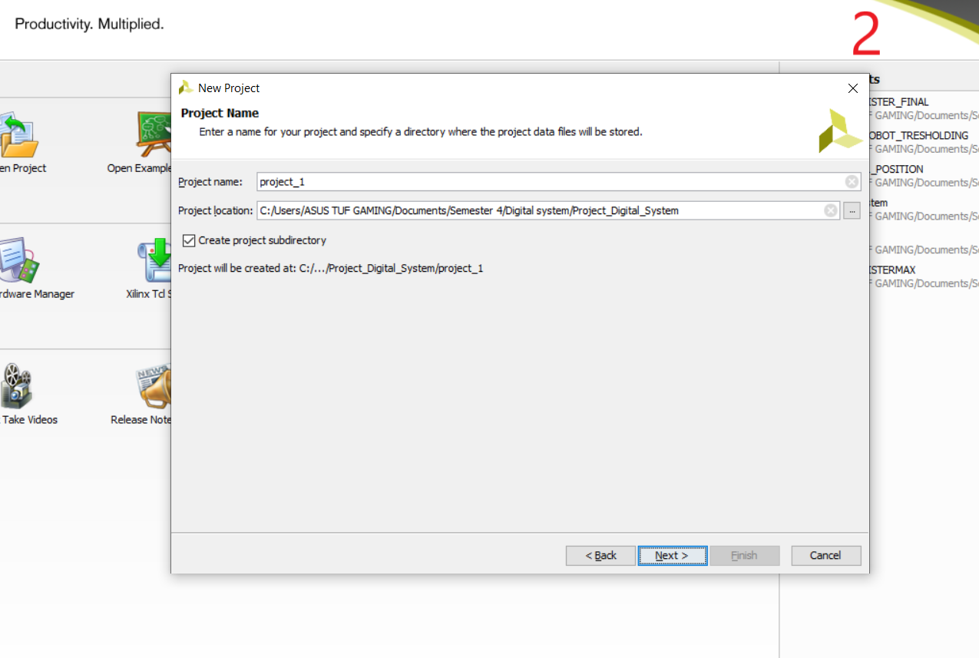Cancel the New Project wizard

click(825, 555)
